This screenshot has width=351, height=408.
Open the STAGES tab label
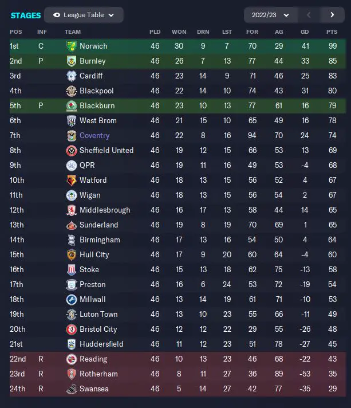(26, 15)
